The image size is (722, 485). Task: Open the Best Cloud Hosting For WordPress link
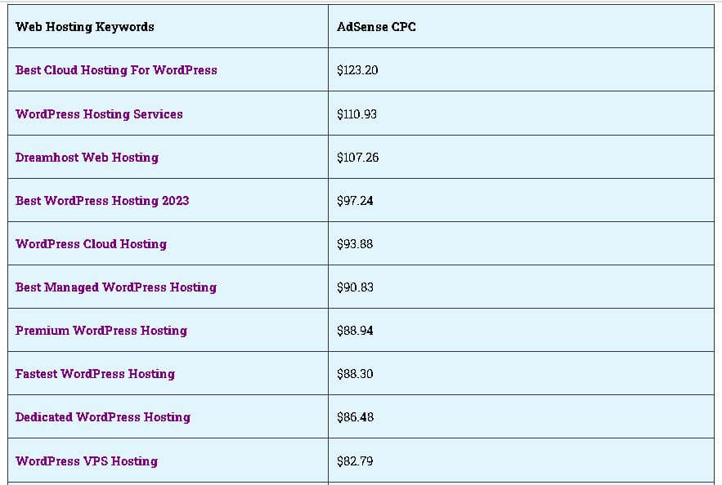coord(116,70)
